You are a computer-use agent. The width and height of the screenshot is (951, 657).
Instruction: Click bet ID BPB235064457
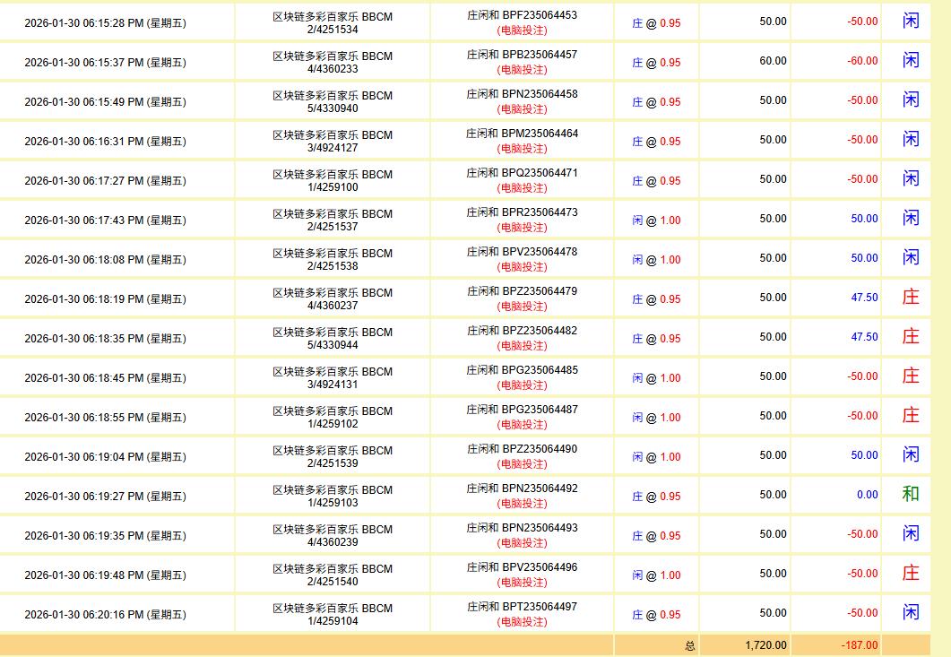point(540,55)
